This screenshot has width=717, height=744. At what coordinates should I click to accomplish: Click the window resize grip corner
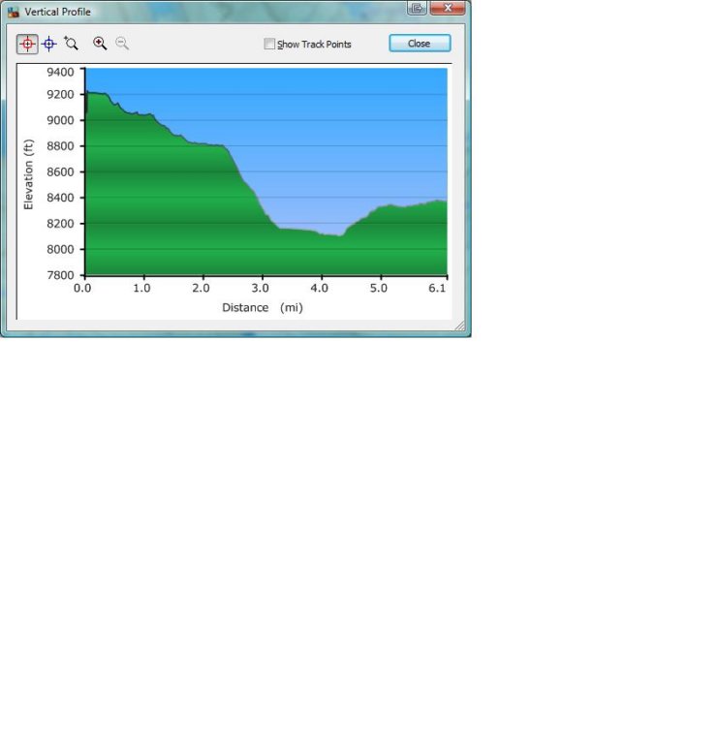[x=460, y=325]
